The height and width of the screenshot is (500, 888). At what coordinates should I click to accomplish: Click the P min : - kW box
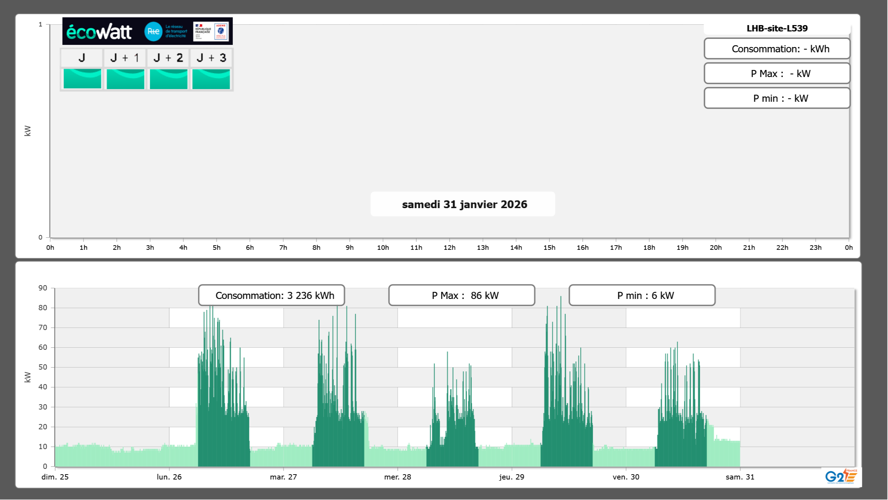(x=777, y=98)
